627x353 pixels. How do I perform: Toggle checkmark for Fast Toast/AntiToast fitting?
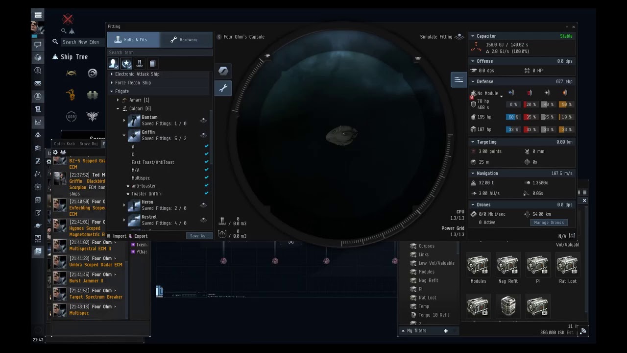tap(206, 162)
